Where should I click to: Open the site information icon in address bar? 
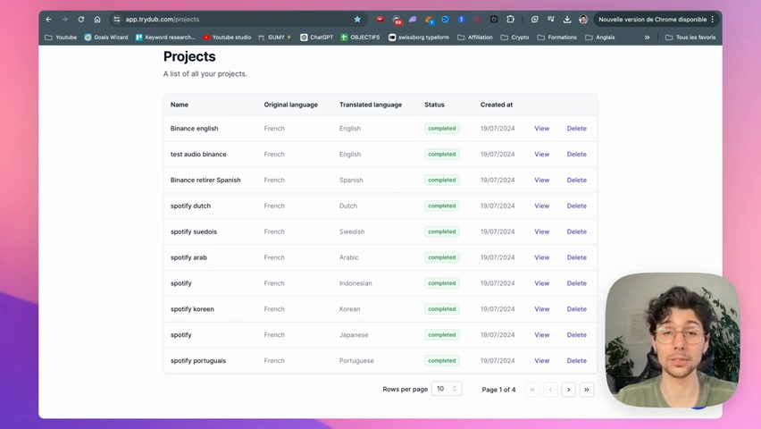116,20
